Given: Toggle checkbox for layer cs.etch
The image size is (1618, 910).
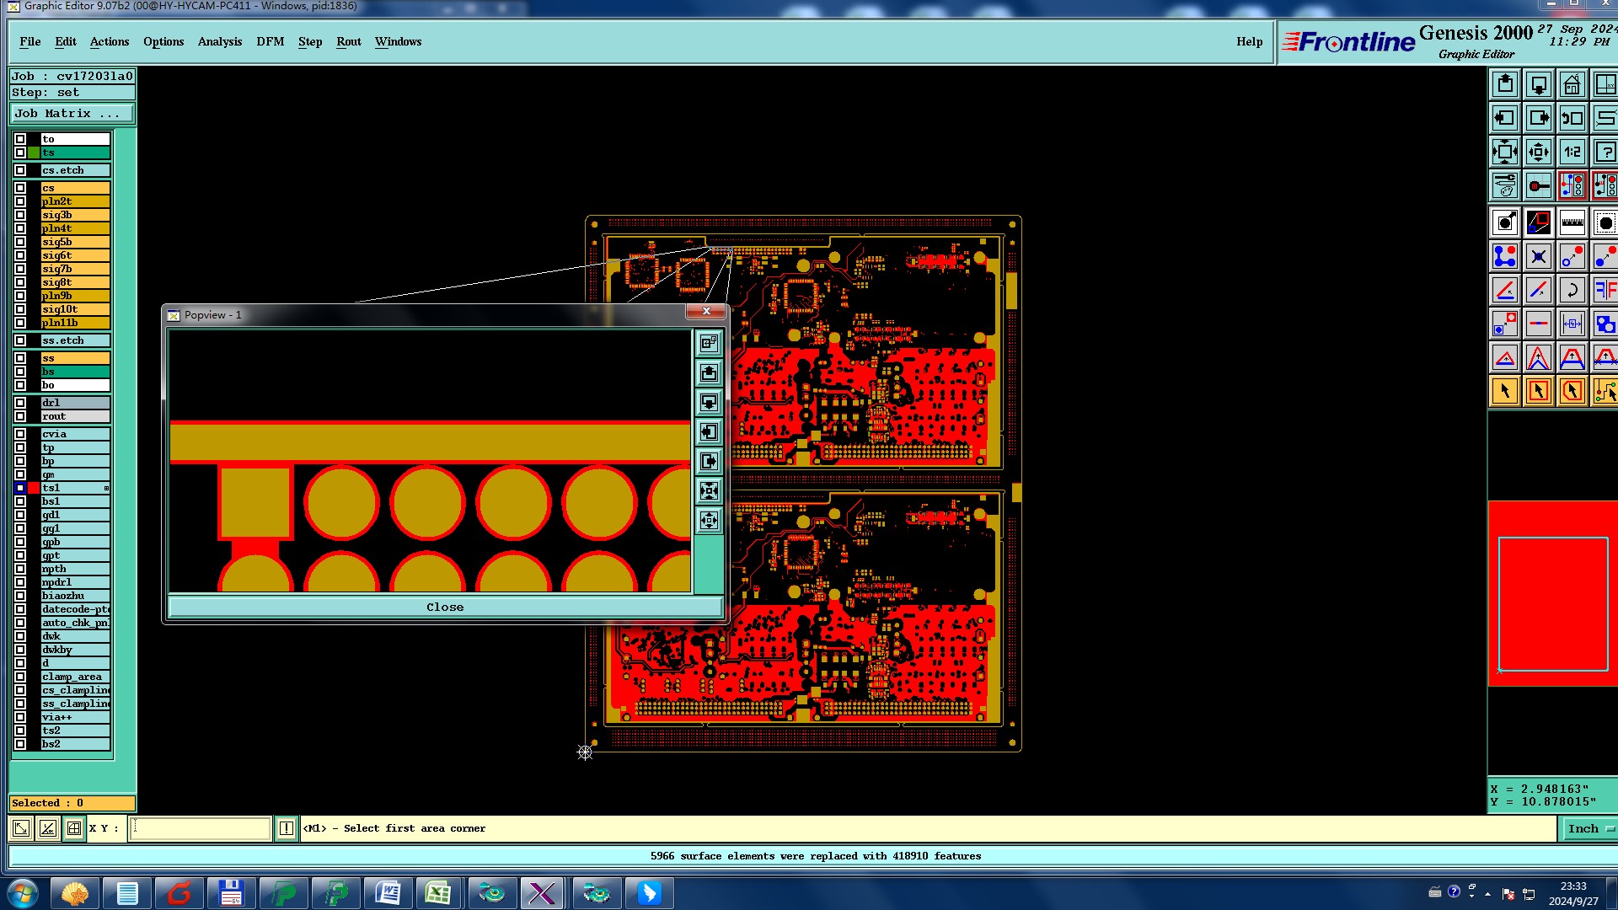Looking at the screenshot, I should tap(20, 170).
